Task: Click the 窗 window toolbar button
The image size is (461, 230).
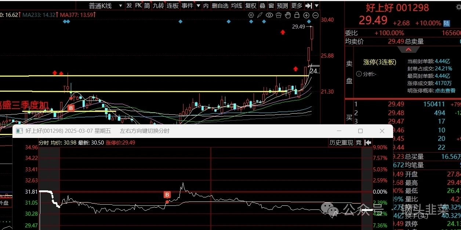Action: tap(271, 6)
